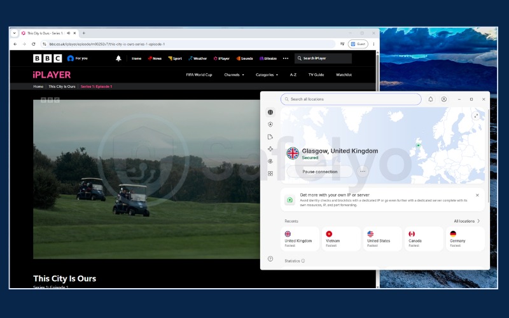Click the BBC logo in browser
This screenshot has width=509, height=318.
(x=47, y=58)
